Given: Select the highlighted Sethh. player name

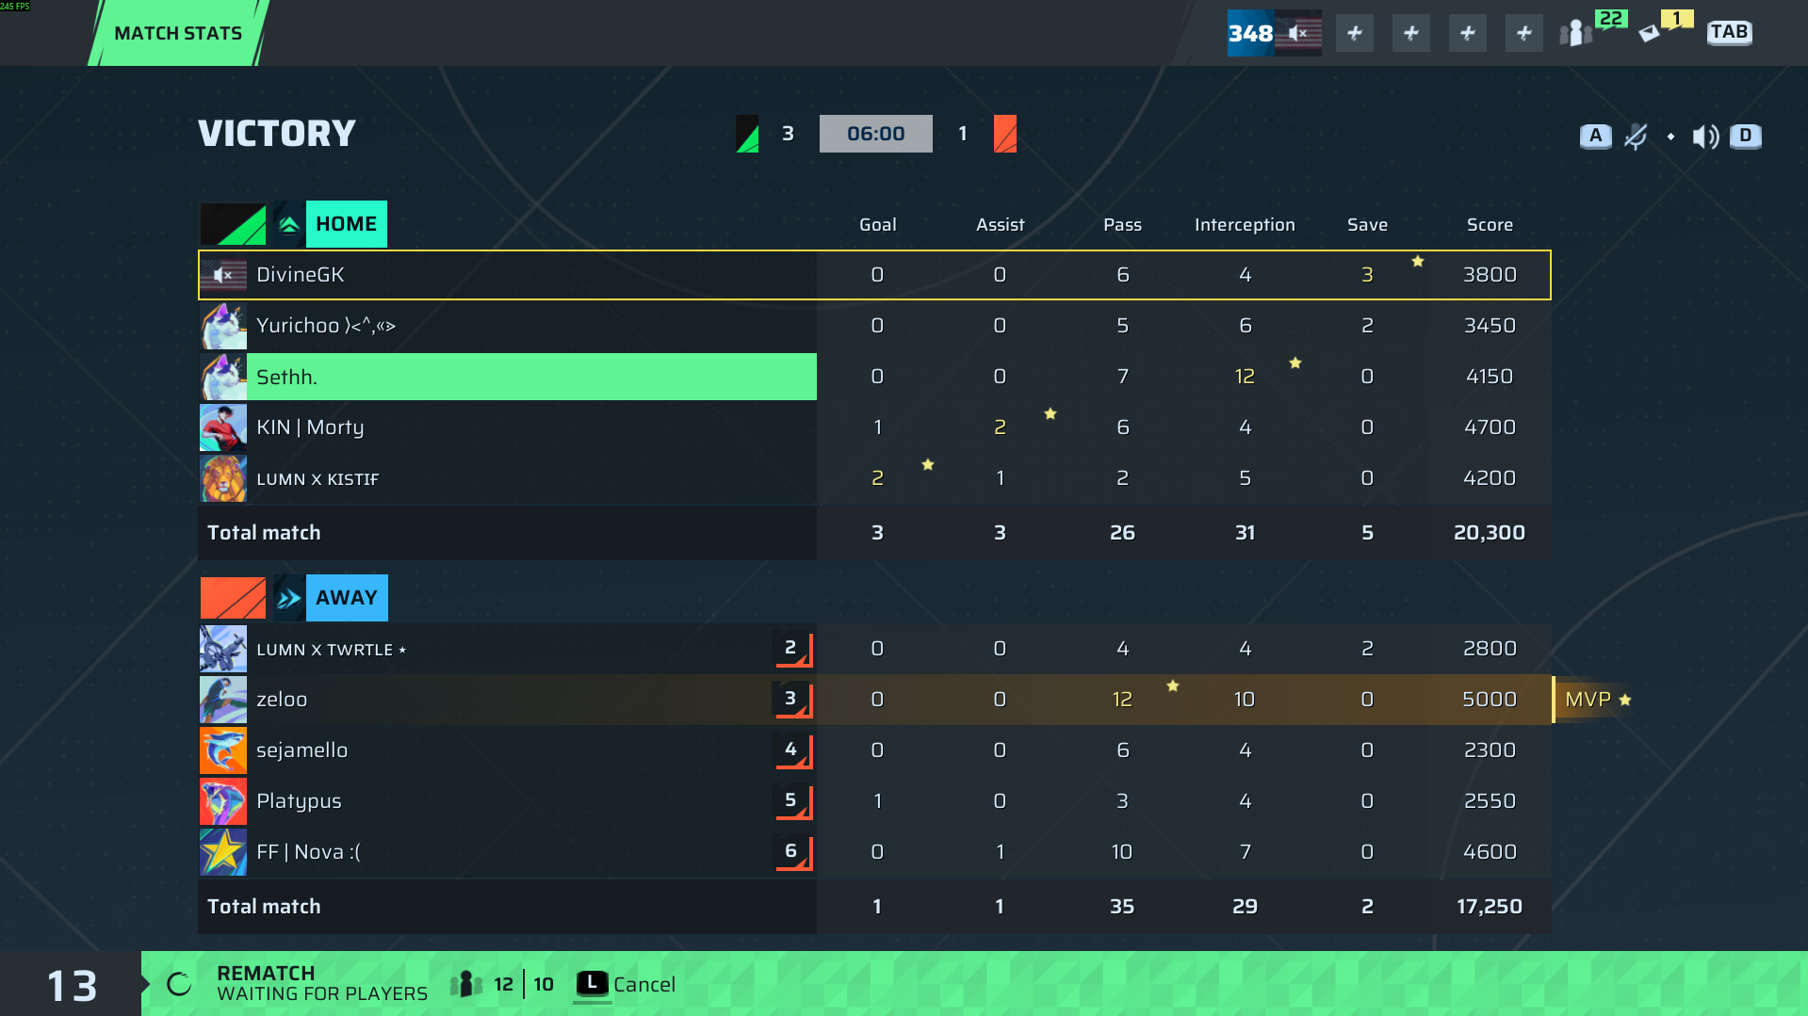Looking at the screenshot, I should pos(286,377).
